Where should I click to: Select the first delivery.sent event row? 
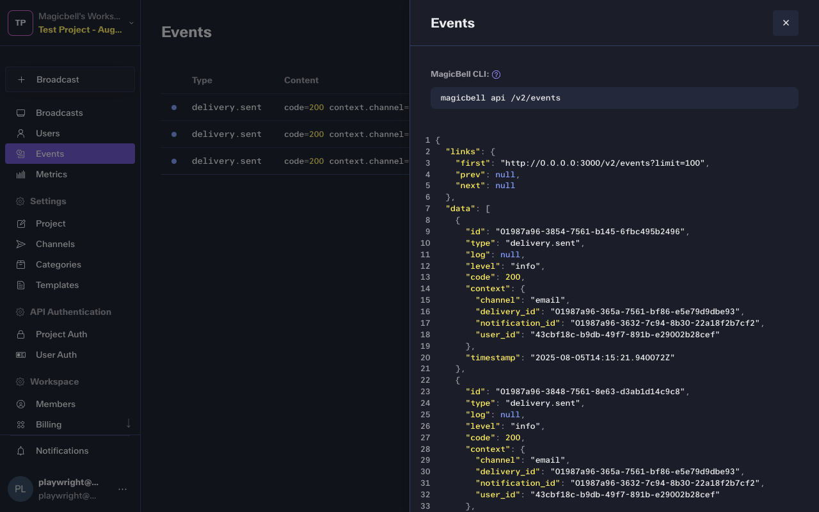(285, 108)
